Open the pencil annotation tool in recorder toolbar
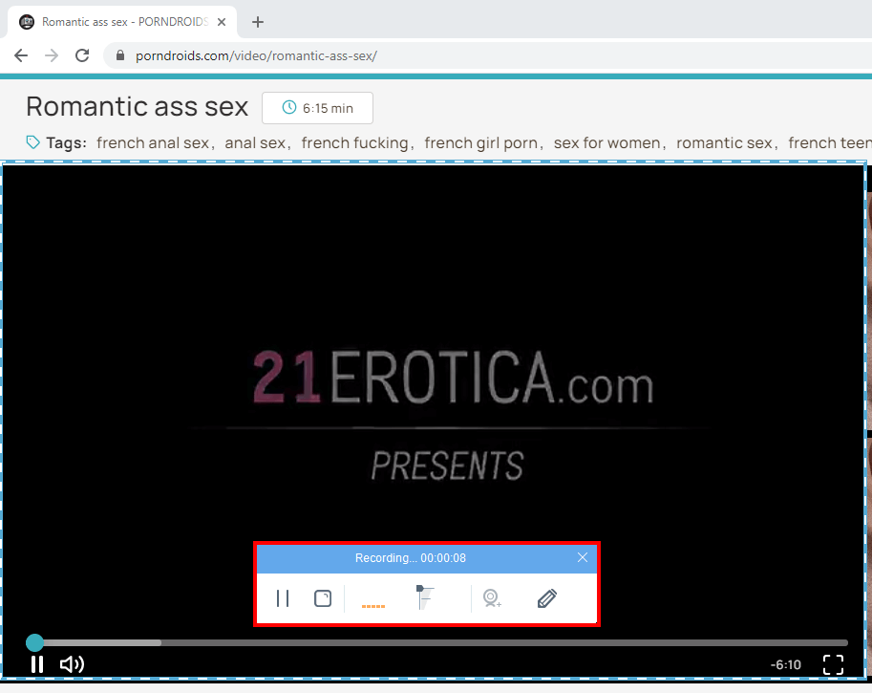872x693 pixels. (547, 598)
